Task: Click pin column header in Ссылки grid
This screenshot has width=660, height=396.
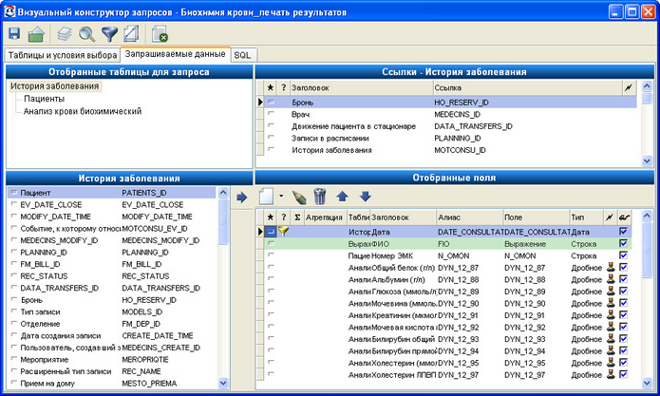Action: click(x=629, y=87)
